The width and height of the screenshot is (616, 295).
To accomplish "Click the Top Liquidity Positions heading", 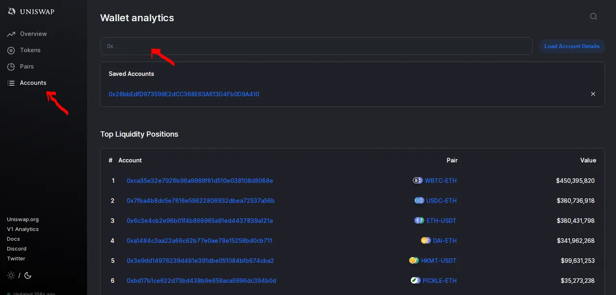I will (139, 134).
